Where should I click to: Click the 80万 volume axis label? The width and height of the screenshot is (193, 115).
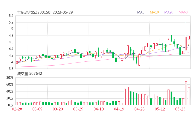click(10, 78)
